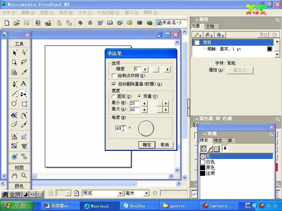Collapse the 属性 panel

(197, 20)
